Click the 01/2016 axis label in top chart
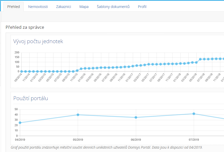The image size is (224, 152). pos(82,77)
